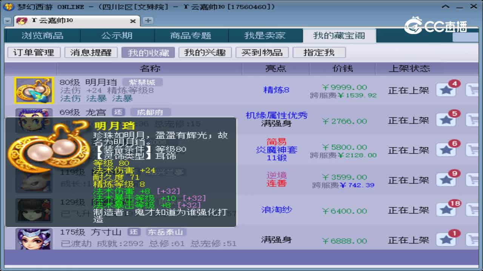The height and width of the screenshot is (271, 483).
Task: Click the 东岳泰山 server tag
Action: tap(165, 232)
